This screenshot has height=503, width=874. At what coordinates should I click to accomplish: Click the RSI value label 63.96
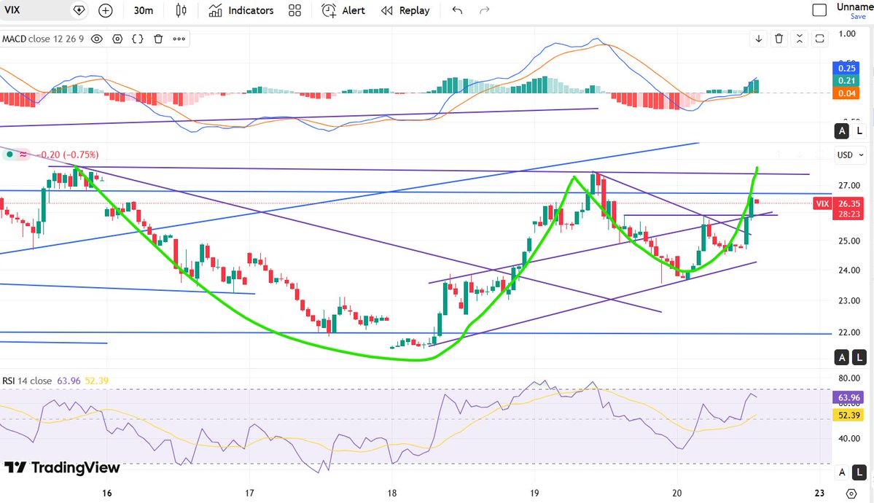tap(849, 397)
